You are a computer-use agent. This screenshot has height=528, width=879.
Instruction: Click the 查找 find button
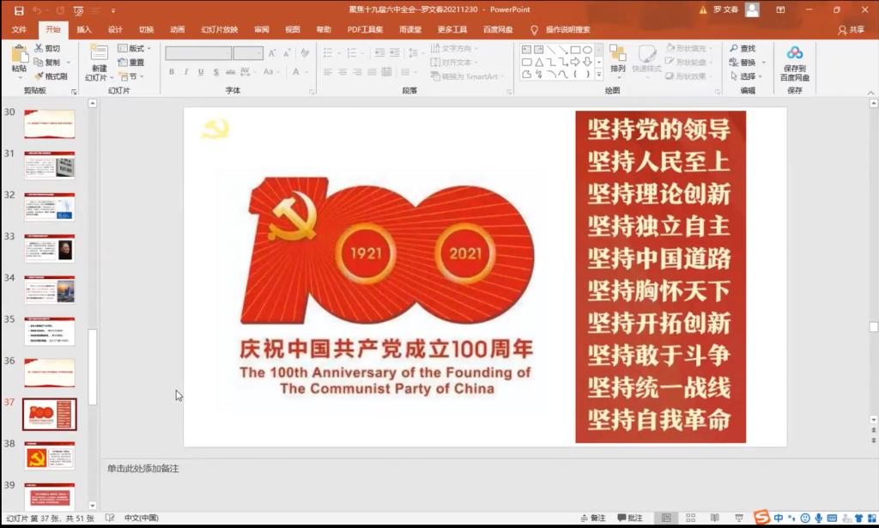point(743,48)
